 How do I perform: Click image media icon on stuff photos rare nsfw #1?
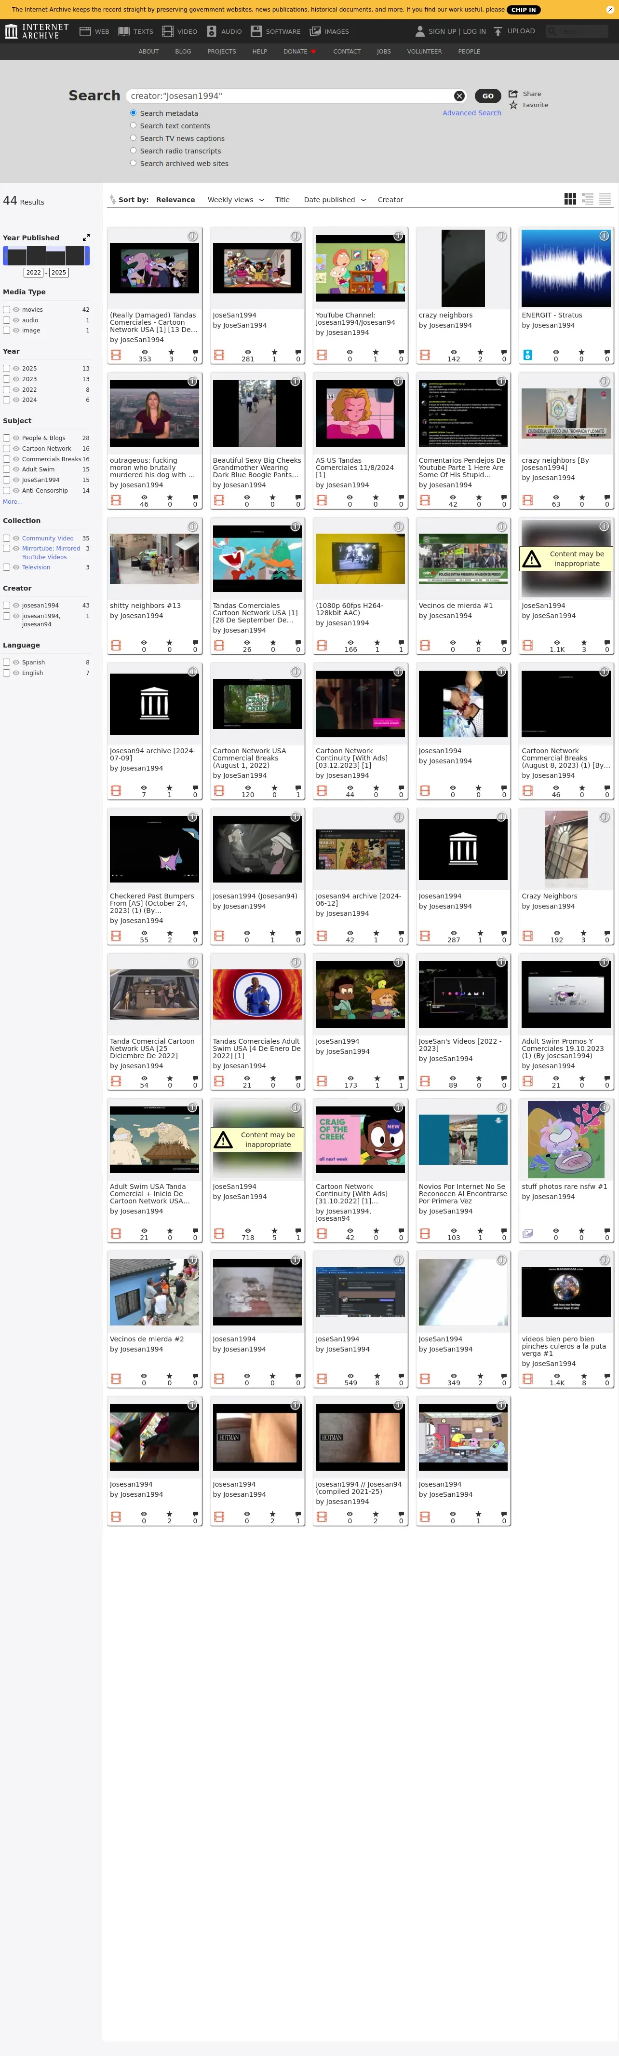pos(527,1233)
